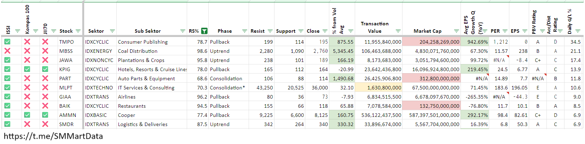
Task: Click the MLPT stock ticker cell
Action: pyautogui.click(x=66, y=88)
